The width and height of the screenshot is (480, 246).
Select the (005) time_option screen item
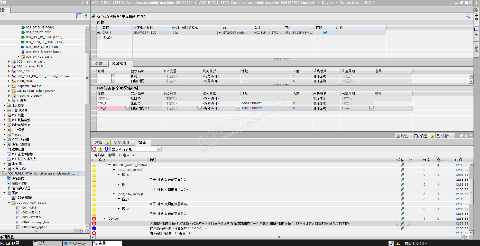click(34, 227)
